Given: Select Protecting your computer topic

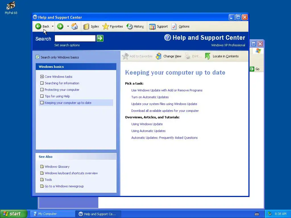Looking at the screenshot, I should (x=62, y=90).
